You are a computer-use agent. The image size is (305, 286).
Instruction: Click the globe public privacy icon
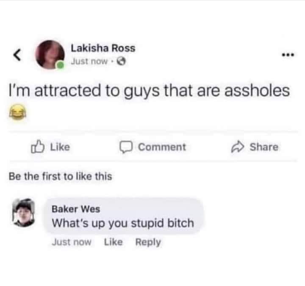(121, 62)
